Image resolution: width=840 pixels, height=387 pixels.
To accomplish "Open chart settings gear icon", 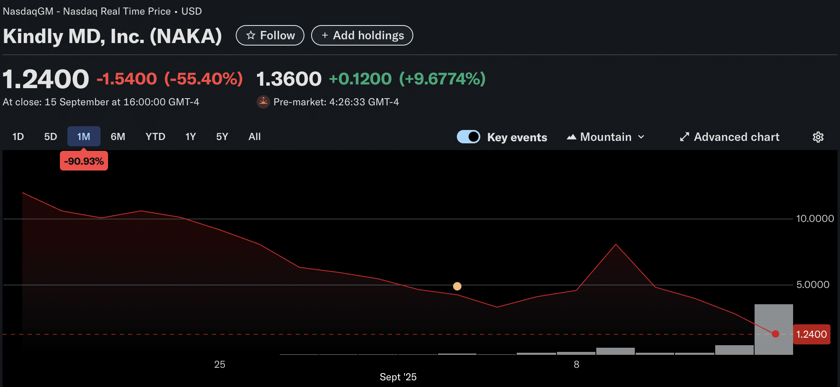I will (x=818, y=137).
